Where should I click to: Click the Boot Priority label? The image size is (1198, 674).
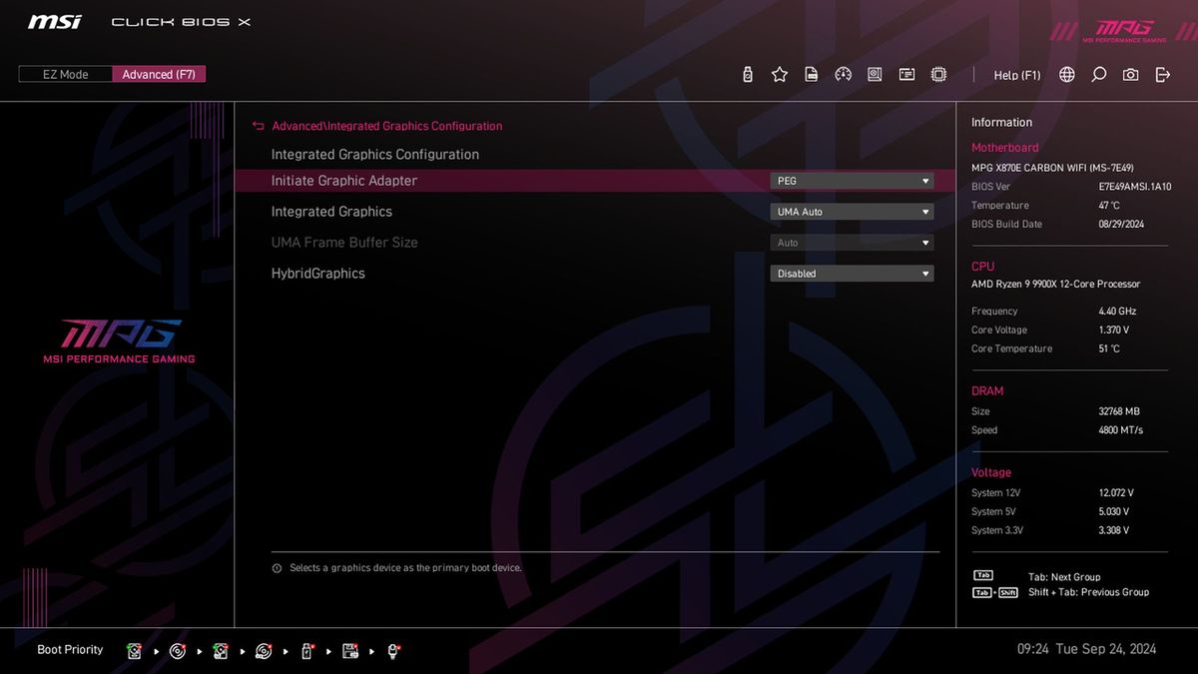(70, 650)
